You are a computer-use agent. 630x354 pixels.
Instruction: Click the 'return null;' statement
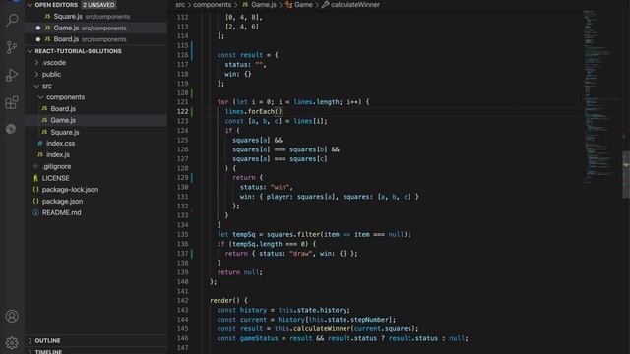pos(240,272)
